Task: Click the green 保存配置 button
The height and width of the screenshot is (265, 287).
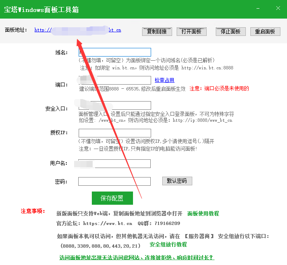Action: tap(112, 198)
